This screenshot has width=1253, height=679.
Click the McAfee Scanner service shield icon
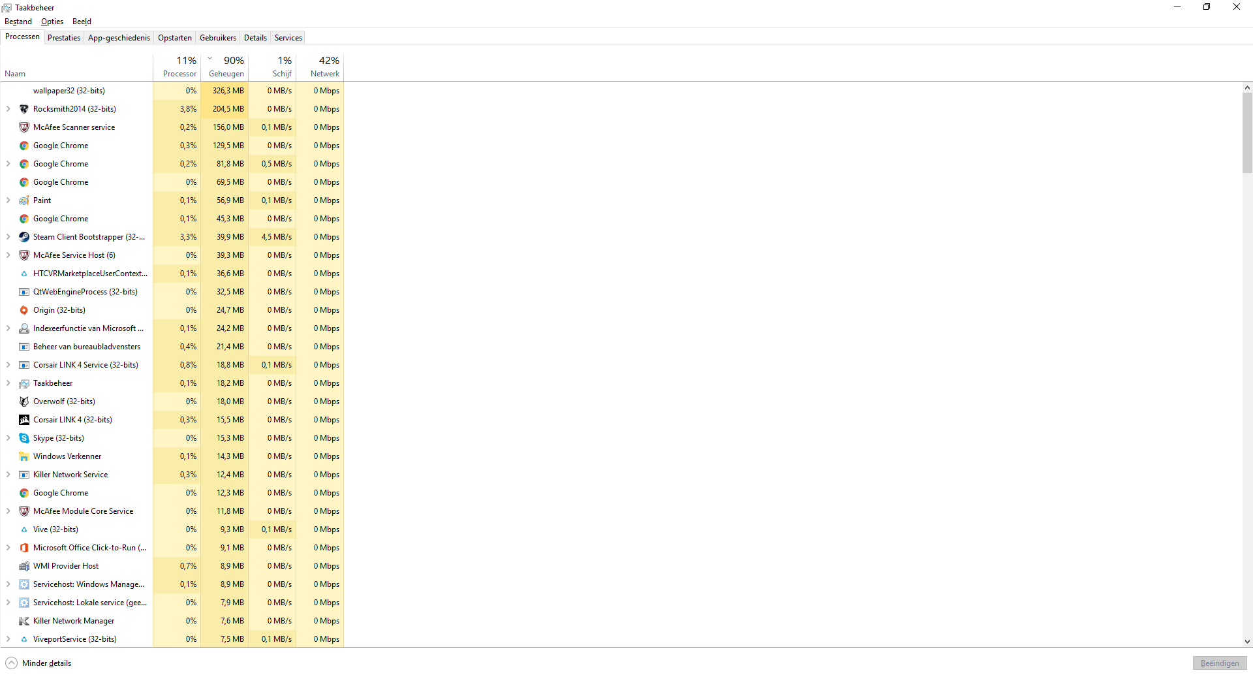[x=24, y=127]
